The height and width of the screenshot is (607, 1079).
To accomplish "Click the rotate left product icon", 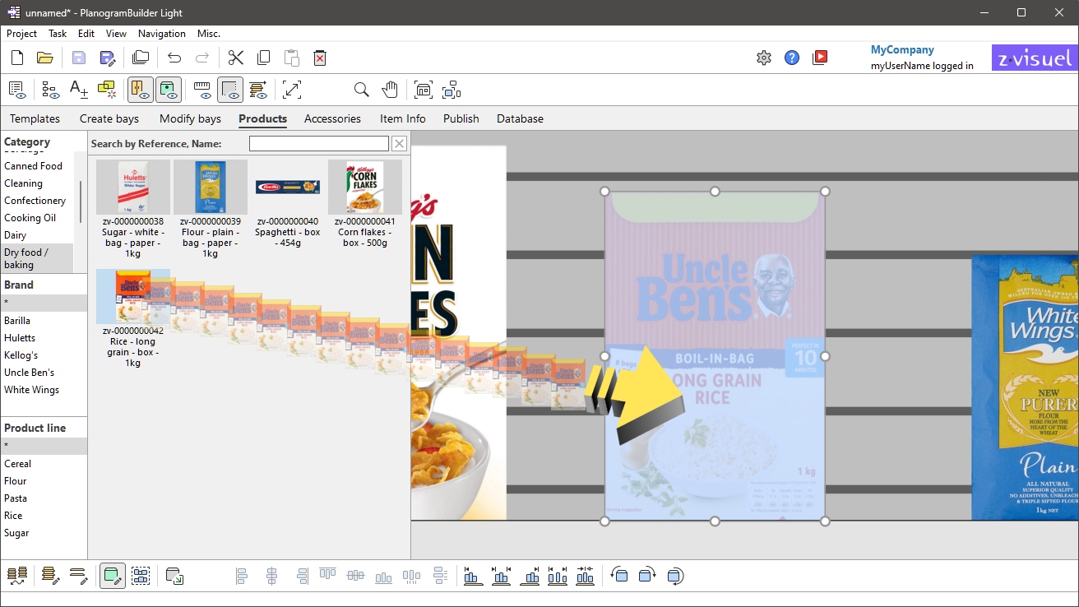I will [x=619, y=576].
